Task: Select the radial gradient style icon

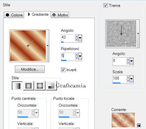Action: coord(51,86)
